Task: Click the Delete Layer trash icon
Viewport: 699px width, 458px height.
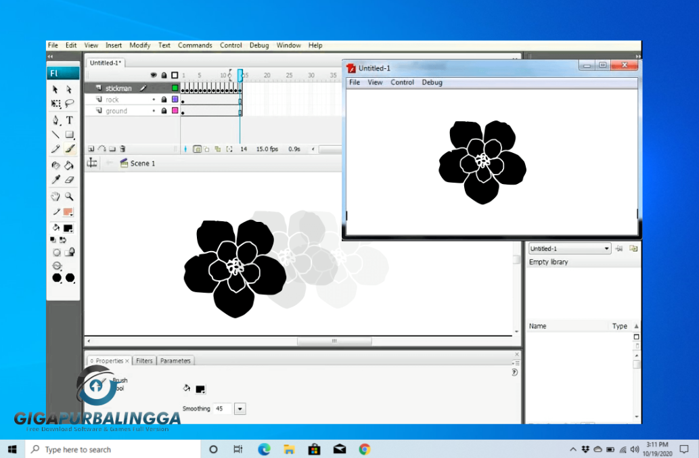Action: (122, 149)
